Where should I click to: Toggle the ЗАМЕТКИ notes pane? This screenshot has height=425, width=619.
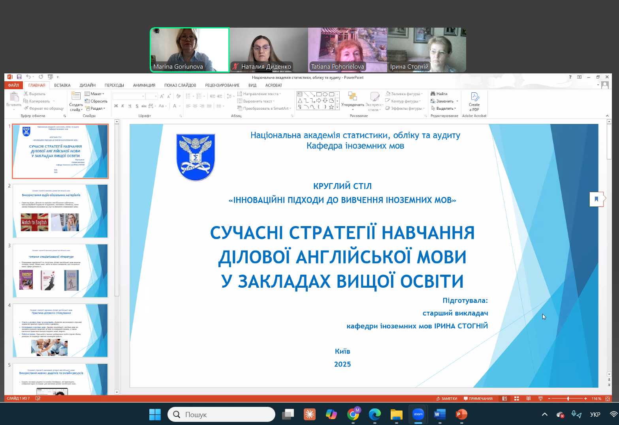(447, 399)
